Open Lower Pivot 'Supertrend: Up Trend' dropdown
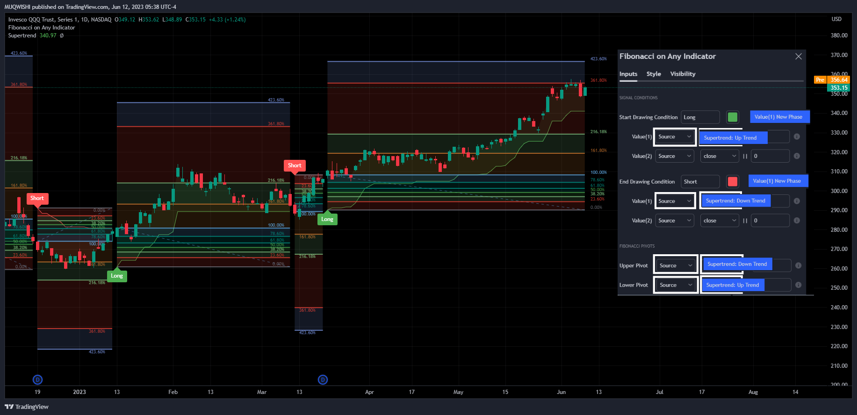Viewport: 857px width, 415px height. (x=733, y=285)
